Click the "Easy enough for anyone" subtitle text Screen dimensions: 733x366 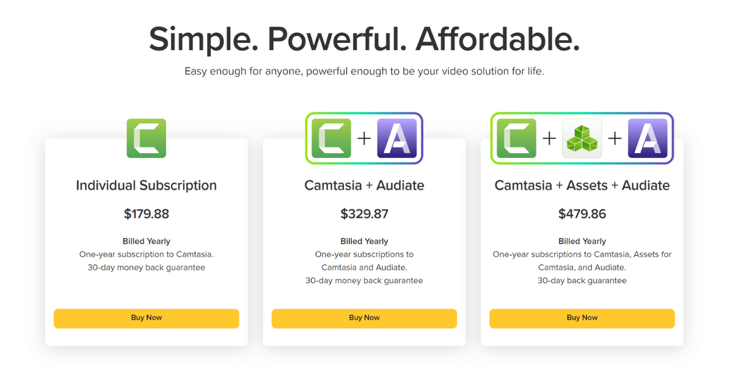(x=364, y=71)
